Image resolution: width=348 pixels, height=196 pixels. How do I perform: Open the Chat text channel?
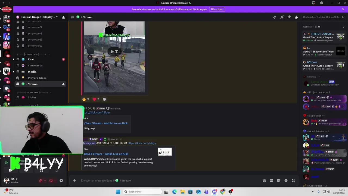pyautogui.click(x=40, y=59)
